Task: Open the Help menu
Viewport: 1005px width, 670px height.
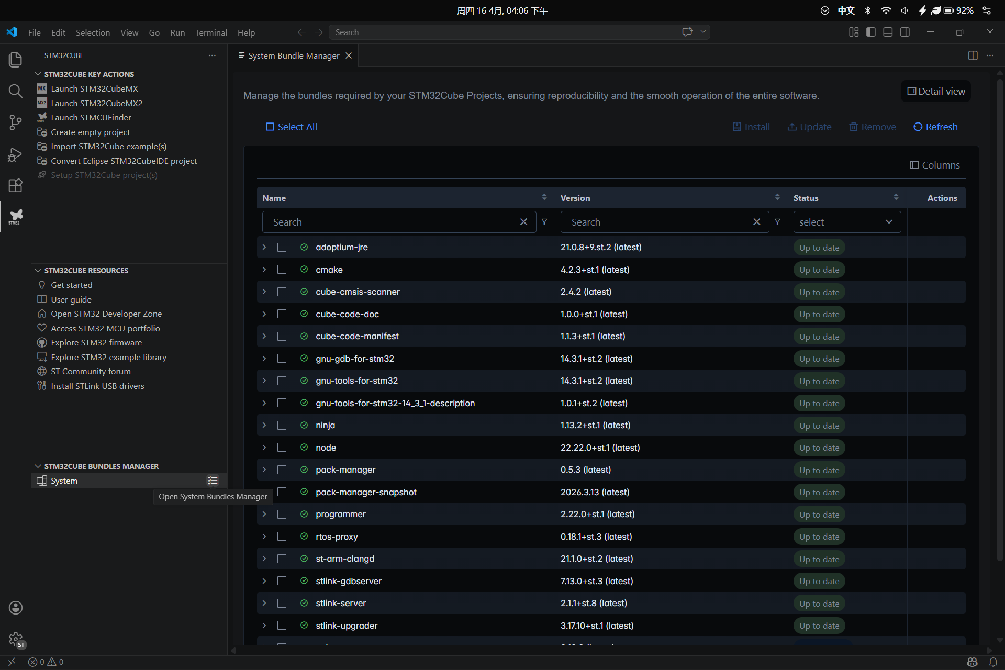Action: pos(246,32)
